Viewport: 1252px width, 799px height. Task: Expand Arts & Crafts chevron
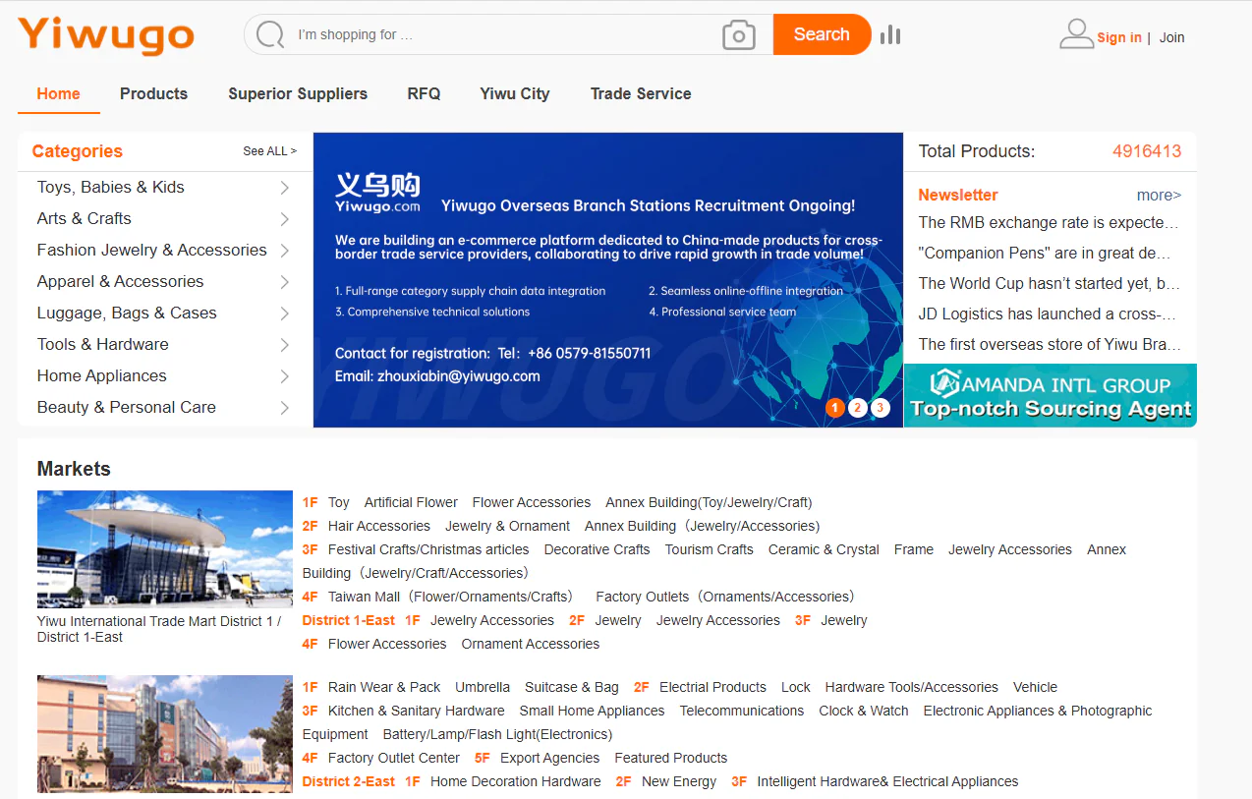tap(284, 219)
